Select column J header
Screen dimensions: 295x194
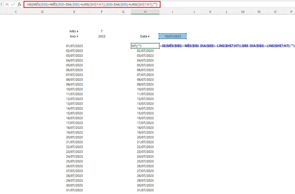click(x=194, y=12)
